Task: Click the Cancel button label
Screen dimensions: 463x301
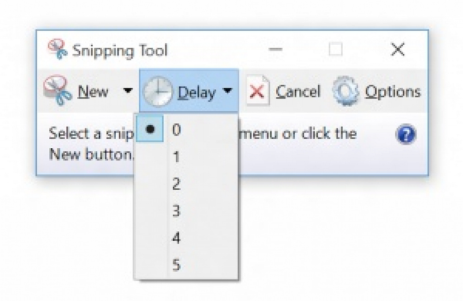Action: click(298, 91)
